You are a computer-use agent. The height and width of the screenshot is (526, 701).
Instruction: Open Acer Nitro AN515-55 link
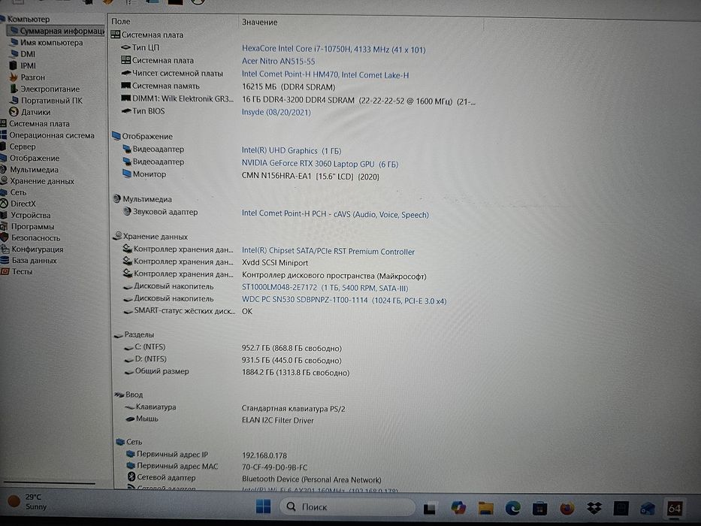coord(278,62)
